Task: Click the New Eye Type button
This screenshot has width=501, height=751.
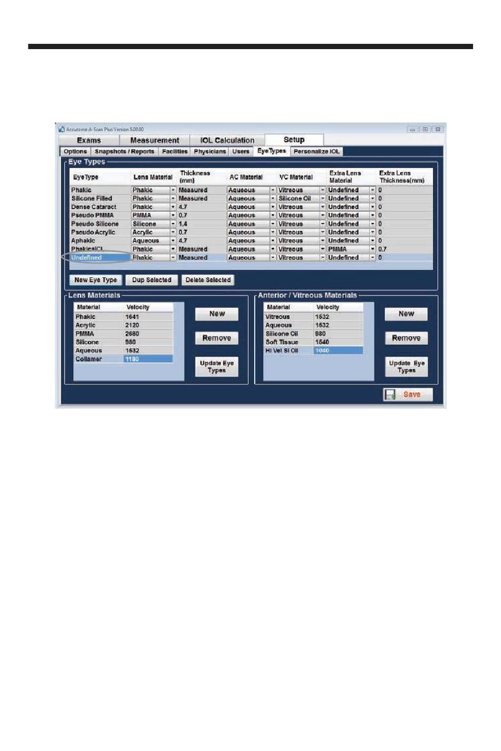Action: click(x=95, y=280)
